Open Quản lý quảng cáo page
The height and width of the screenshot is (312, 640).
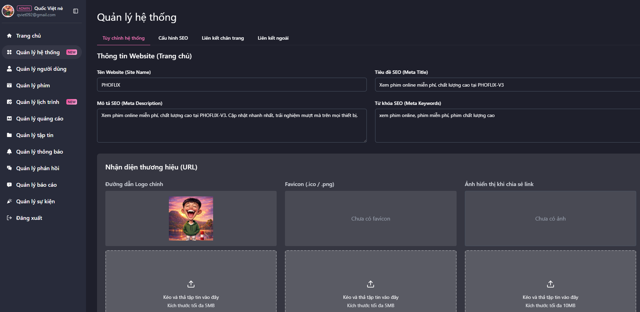coord(42,118)
